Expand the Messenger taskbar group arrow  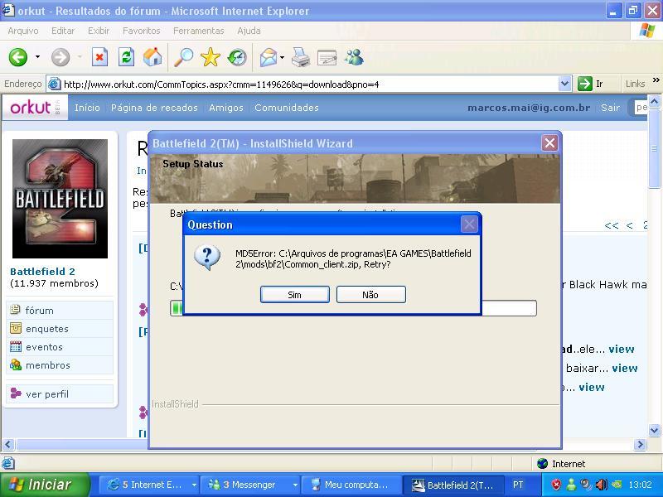coord(295,485)
